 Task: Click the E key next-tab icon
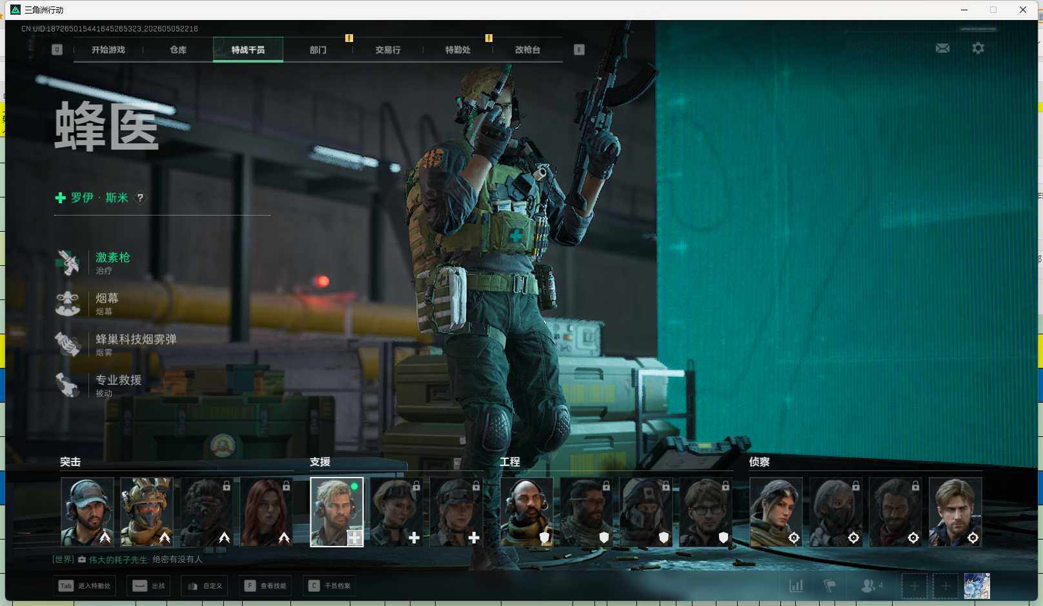pyautogui.click(x=579, y=50)
